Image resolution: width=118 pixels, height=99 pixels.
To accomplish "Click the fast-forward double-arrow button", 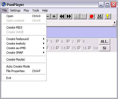I will point(69,16).
